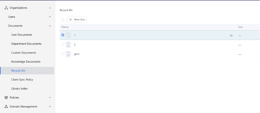Image resolution: width=260 pixels, height=113 pixels.
Task: Expand the Policies section chevron
Action: click(x=50, y=98)
